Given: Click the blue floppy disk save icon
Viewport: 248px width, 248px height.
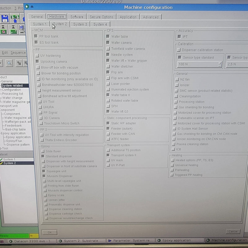Looking at the screenshot, I should click(5, 18).
